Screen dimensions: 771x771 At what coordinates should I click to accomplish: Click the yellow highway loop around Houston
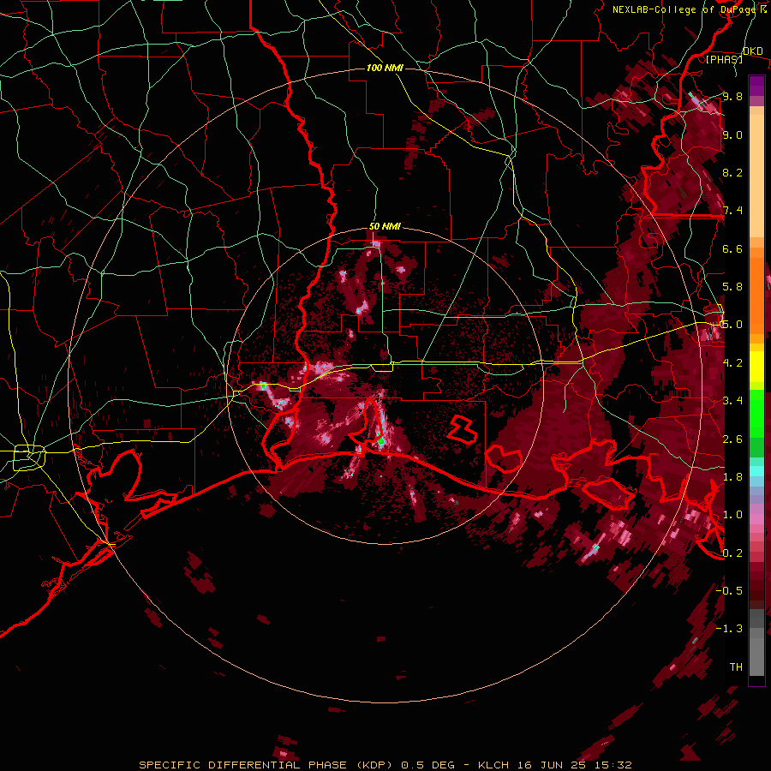[29, 457]
